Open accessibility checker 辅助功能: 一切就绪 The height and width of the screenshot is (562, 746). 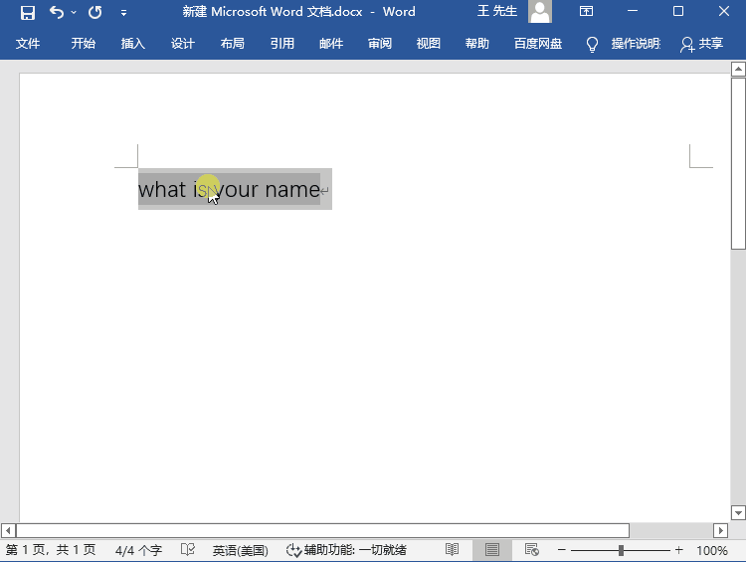346,550
